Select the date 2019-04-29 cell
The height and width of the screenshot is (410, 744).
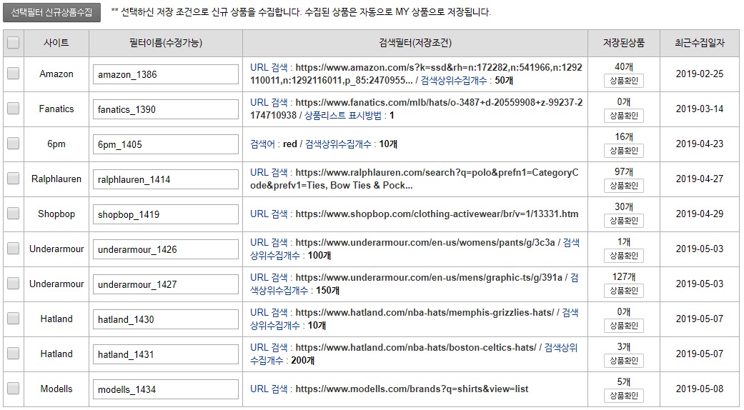click(700, 214)
